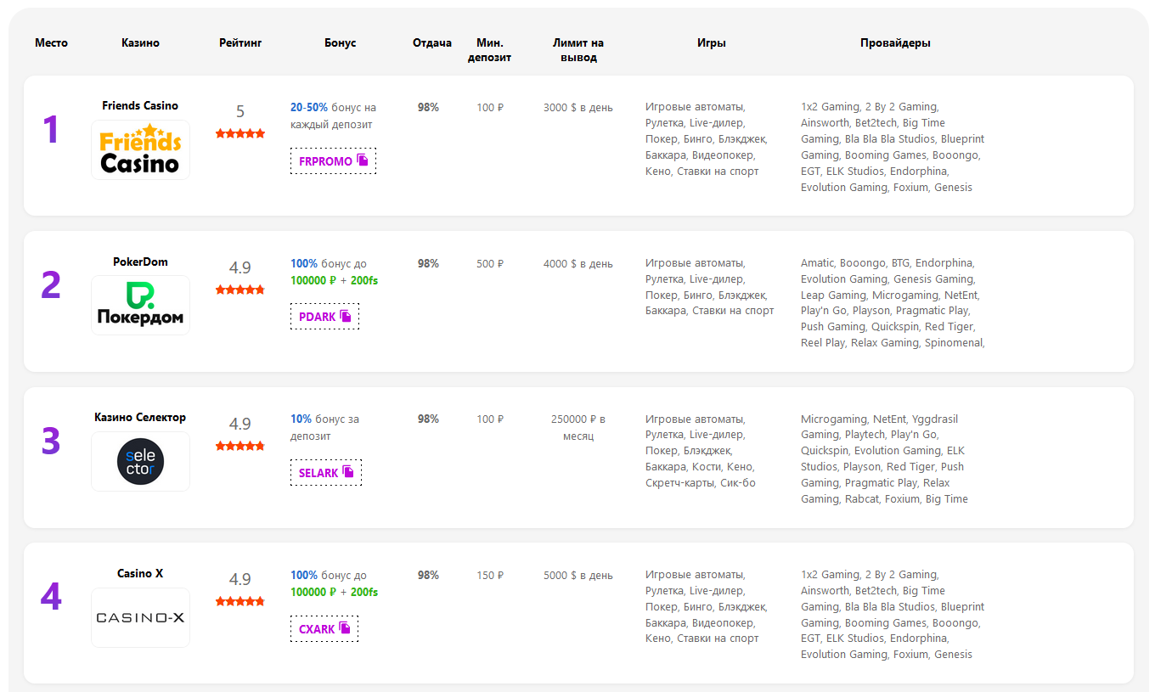This screenshot has height=692, width=1155.
Task: Click the Провайдеры column header
Action: pyautogui.click(x=895, y=42)
